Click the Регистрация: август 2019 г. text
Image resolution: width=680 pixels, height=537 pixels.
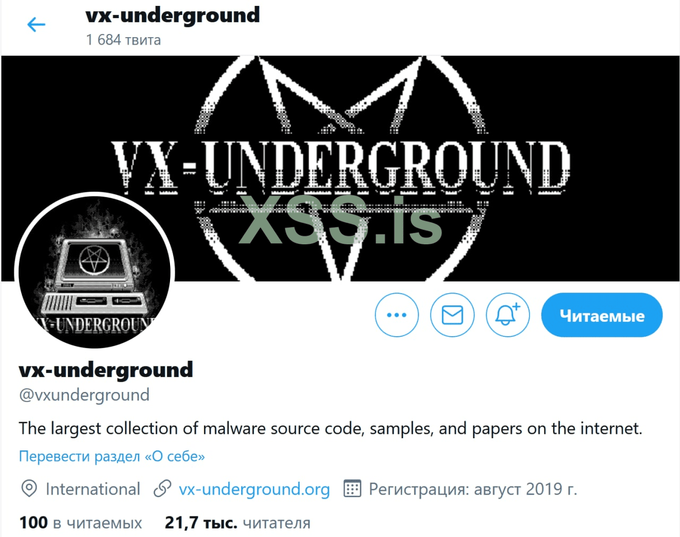click(x=473, y=489)
